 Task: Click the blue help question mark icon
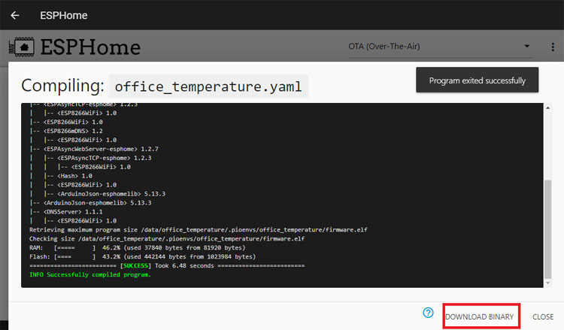(x=429, y=313)
